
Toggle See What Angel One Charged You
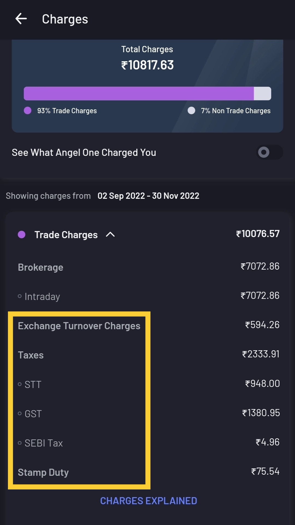(269, 152)
